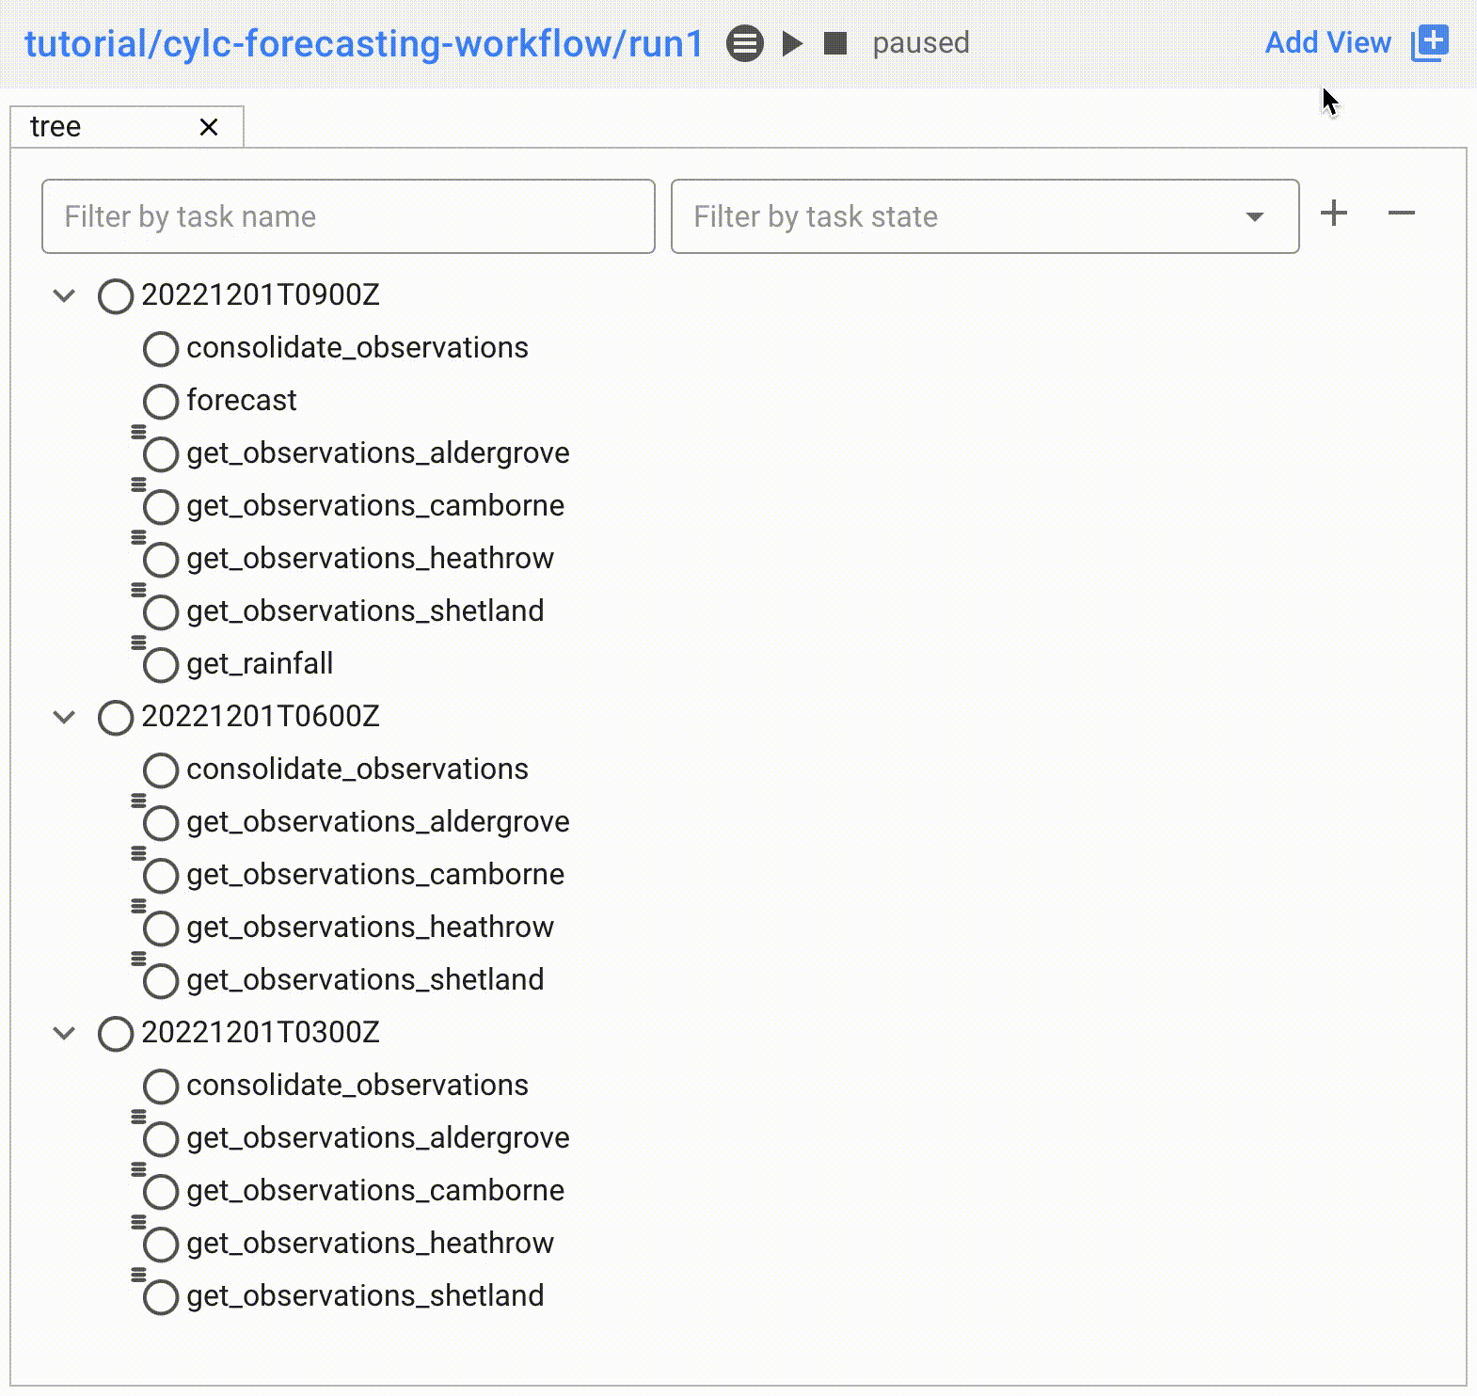Collapse the 20221201T0900Z cycle point
This screenshot has width=1477, height=1396.
click(x=64, y=295)
